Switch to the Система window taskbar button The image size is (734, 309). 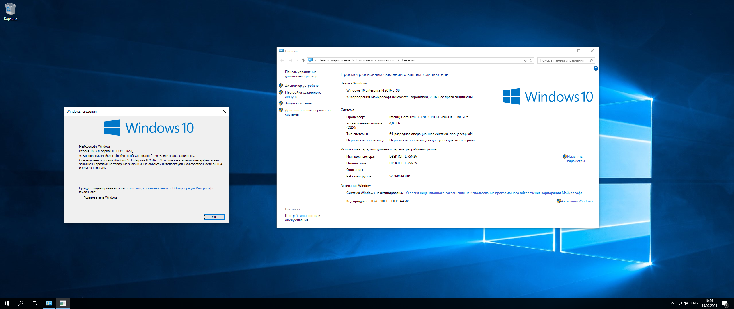49,303
